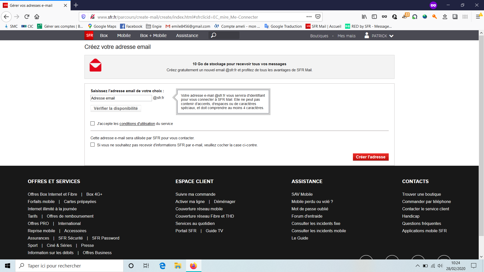Accept the conditions d'utilisation checkbox
Image resolution: width=484 pixels, height=272 pixels.
pos(93,123)
